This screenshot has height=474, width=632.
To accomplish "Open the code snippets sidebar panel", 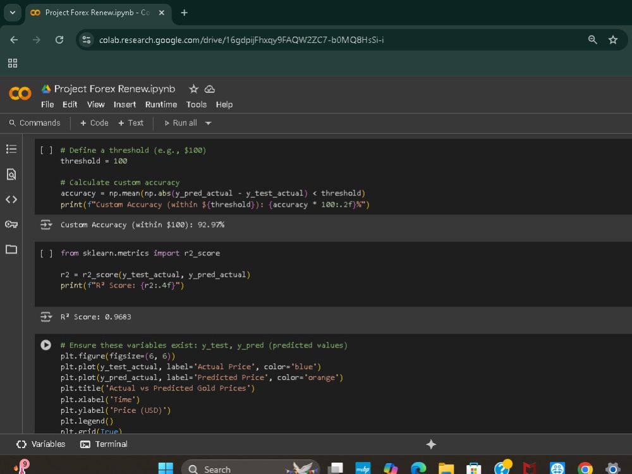I will click(11, 199).
